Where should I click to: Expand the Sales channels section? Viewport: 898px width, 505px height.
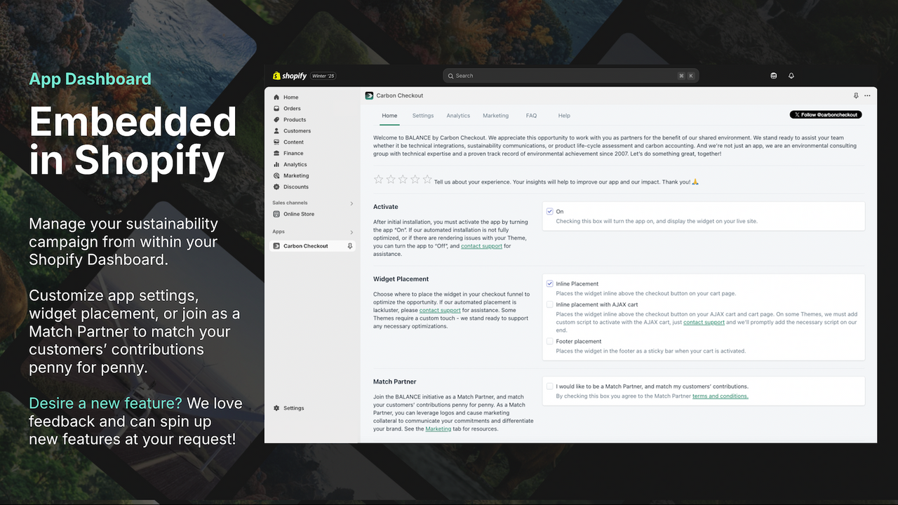click(352, 203)
